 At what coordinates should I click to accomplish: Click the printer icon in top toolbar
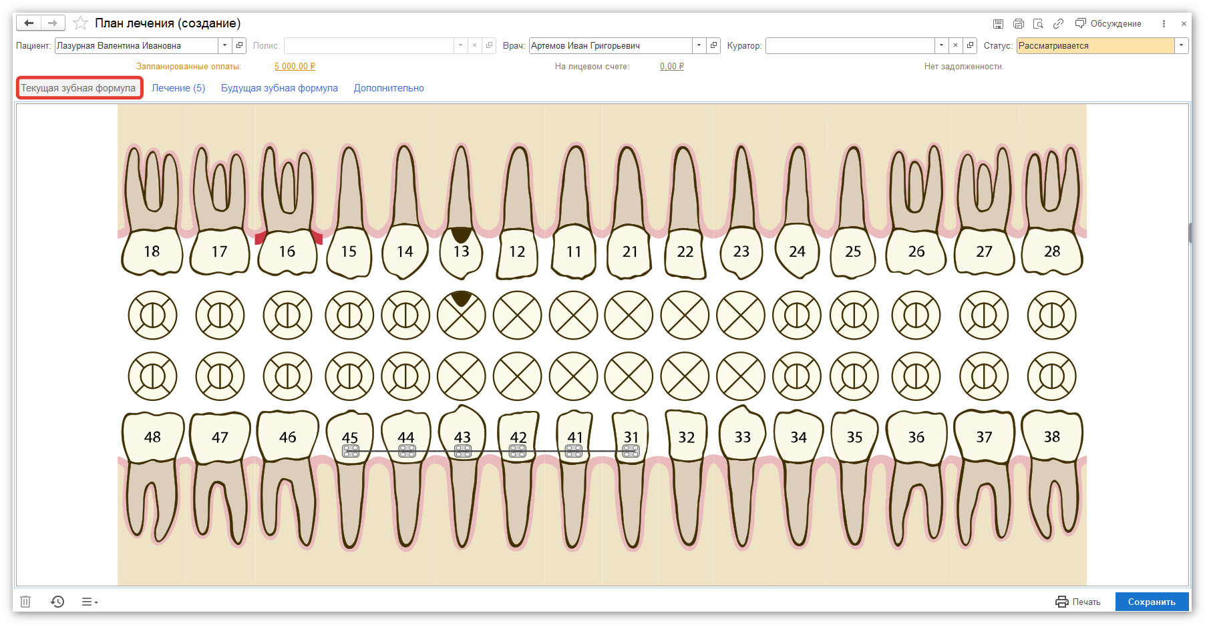click(x=1019, y=24)
